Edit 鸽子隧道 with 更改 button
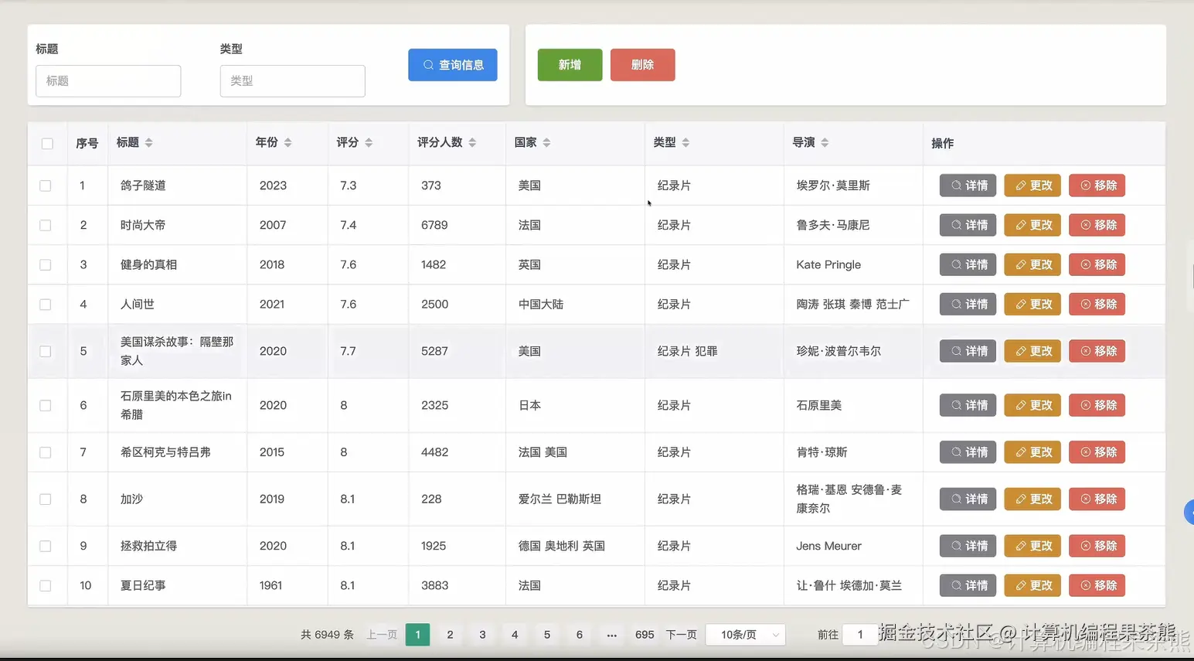 (1032, 186)
